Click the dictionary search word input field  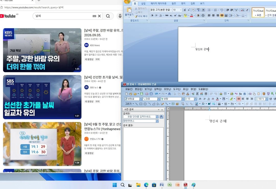pyautogui.click(x=140, y=117)
